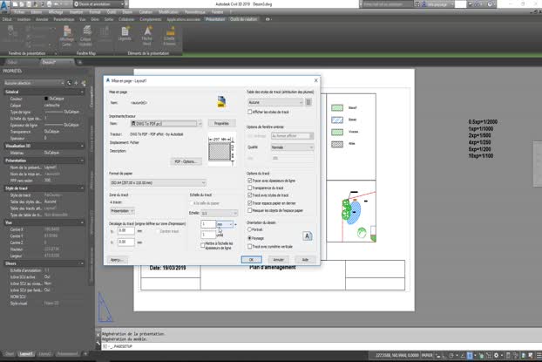Screen dimensions: 542x362
Task: Click the Aperçu... button
Action: tap(118, 260)
